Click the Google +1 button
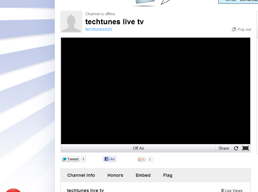 pyautogui.click(x=142, y=159)
